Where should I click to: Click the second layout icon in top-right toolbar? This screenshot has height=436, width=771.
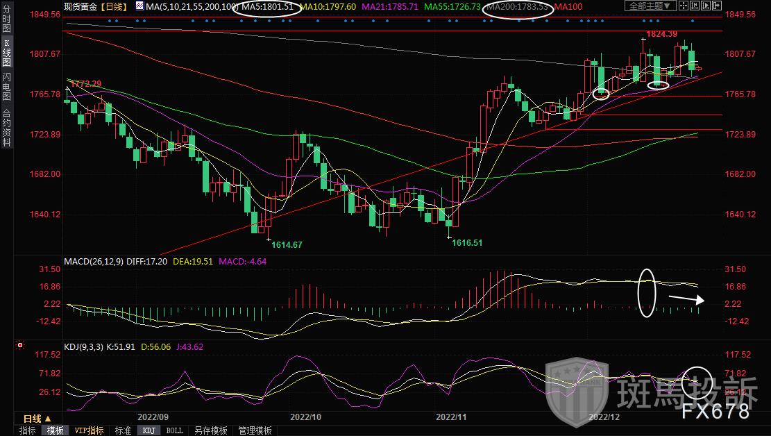695,6
